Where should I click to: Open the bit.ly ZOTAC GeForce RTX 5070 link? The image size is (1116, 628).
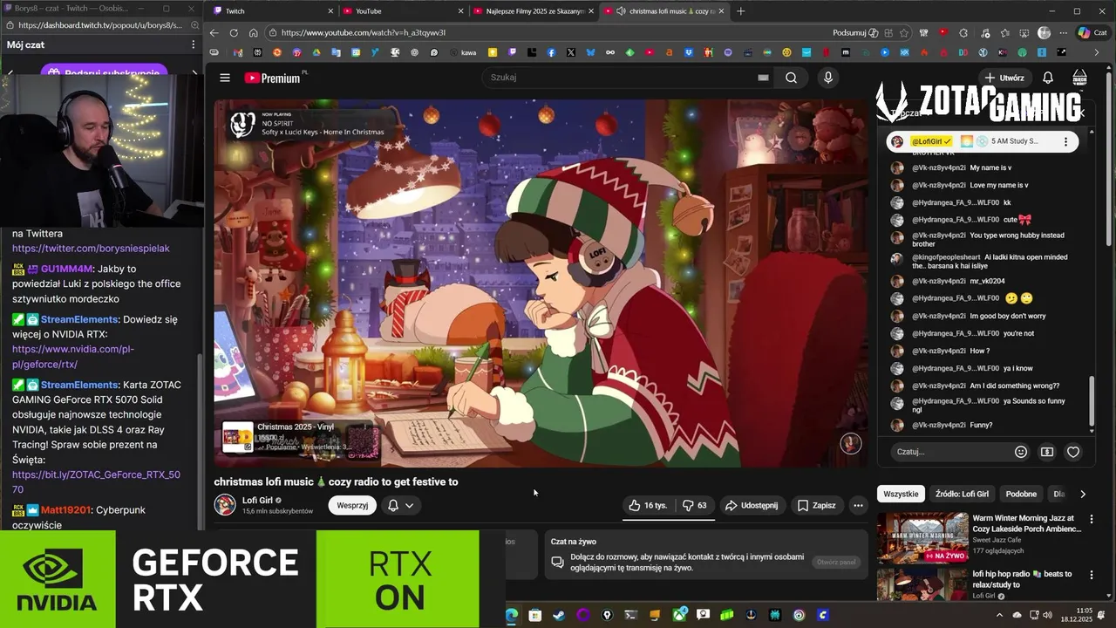coord(96,482)
